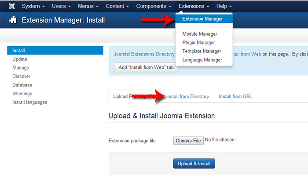Click the Choose File button

pos(188,141)
